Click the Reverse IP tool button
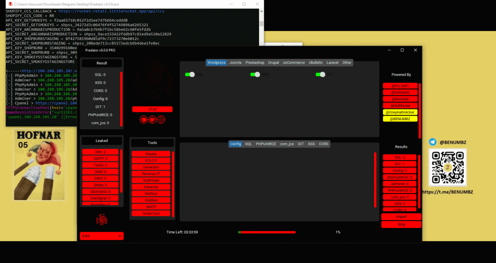Viewport: 496px width, 263px height. click(151, 174)
